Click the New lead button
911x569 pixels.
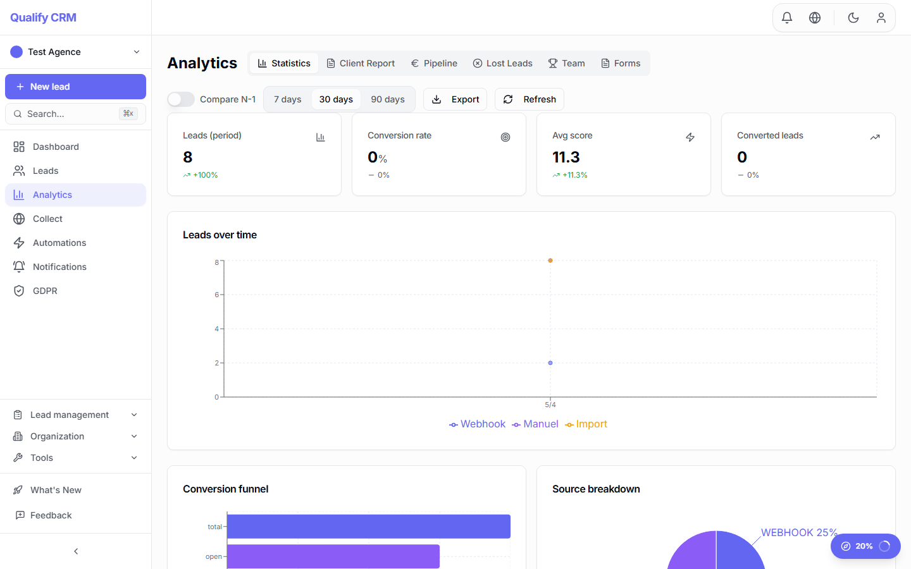(75, 86)
